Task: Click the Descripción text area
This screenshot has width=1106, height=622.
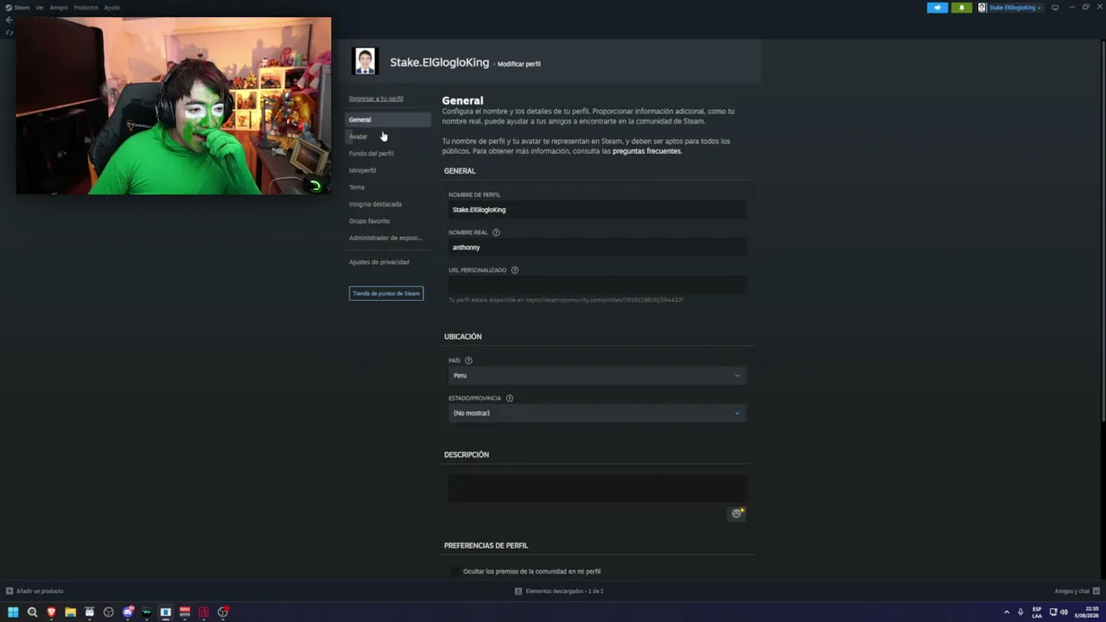Action: tap(597, 488)
